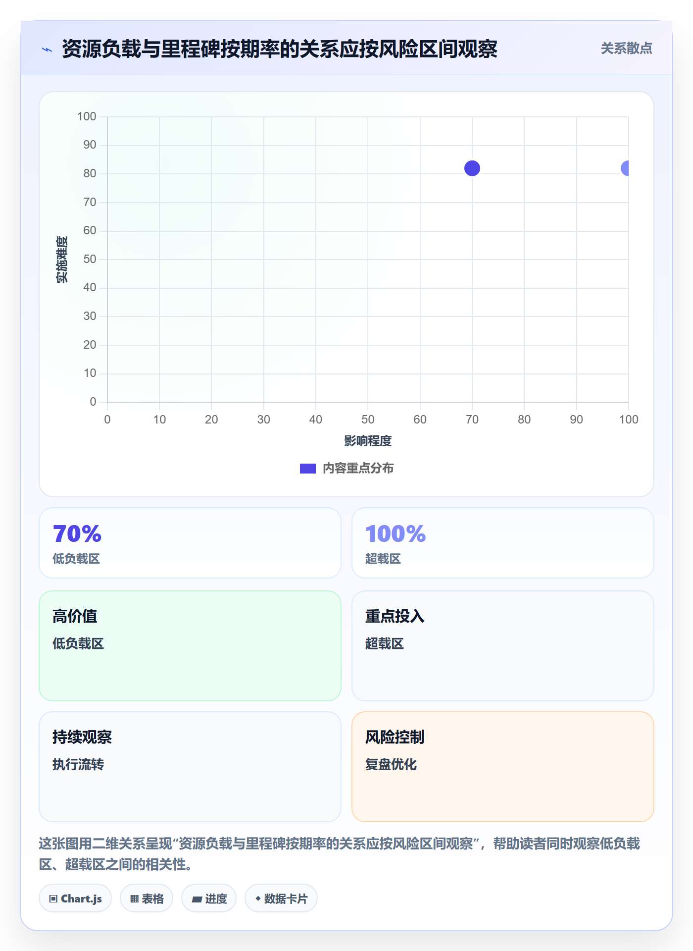The height and width of the screenshot is (951, 693).
Task: Click the x-axis title "影响程度"
Action: [368, 441]
